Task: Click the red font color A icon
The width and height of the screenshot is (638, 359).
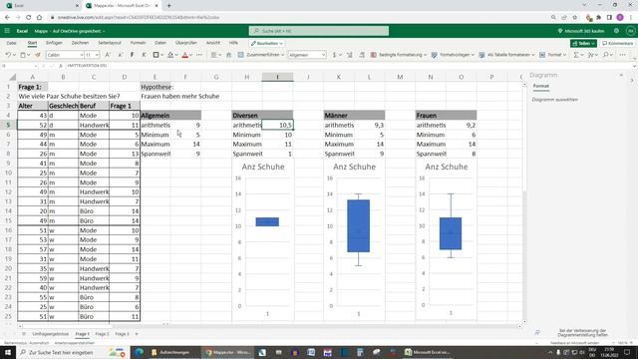Action: click(x=185, y=55)
